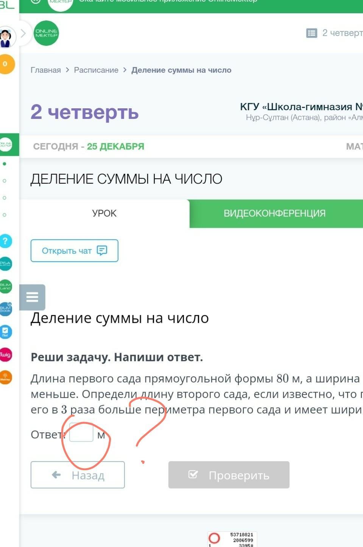Open the PISA sidebar icon
Viewport: 363px width, 547px height.
point(5,264)
